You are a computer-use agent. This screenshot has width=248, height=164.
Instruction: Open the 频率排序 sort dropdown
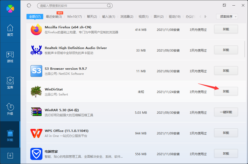[227, 16]
